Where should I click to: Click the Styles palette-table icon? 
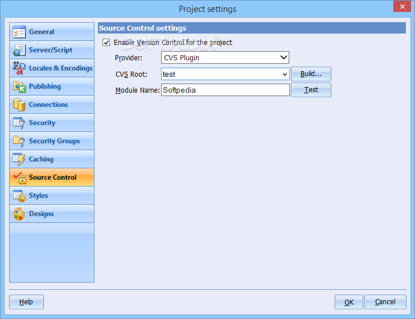pos(19,196)
